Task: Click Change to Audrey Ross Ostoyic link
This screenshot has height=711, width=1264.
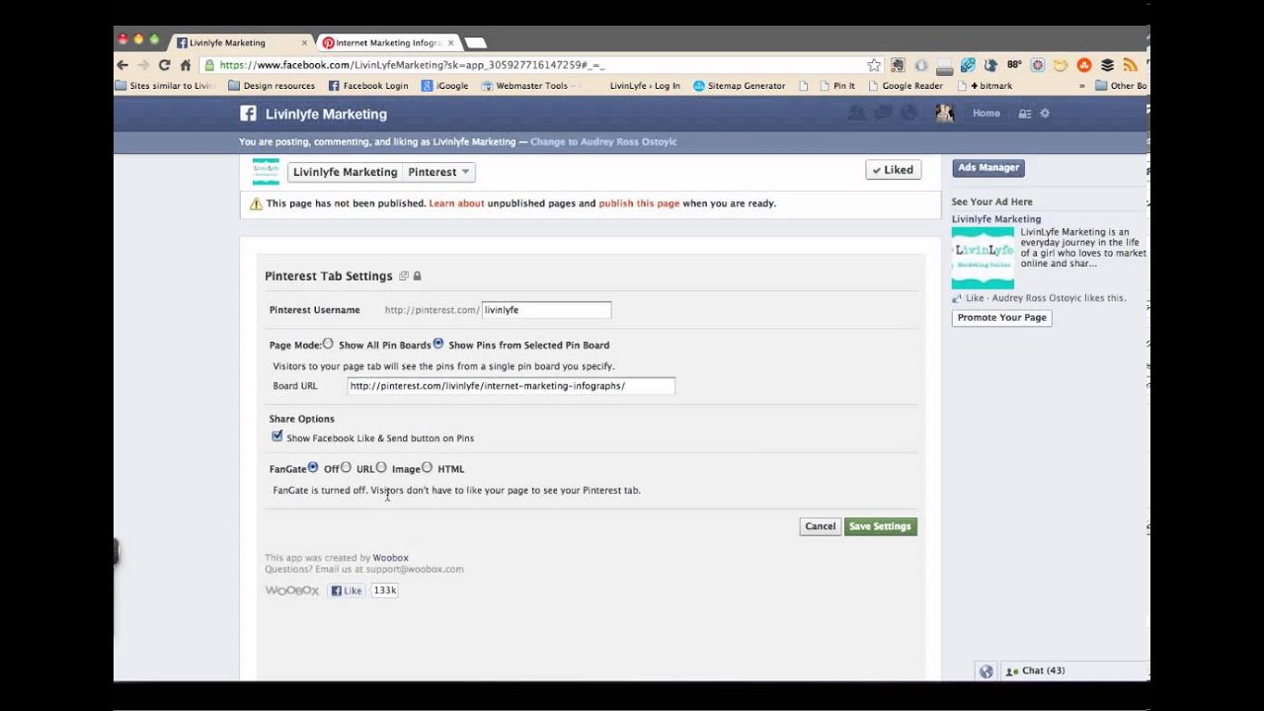Action: coord(603,142)
